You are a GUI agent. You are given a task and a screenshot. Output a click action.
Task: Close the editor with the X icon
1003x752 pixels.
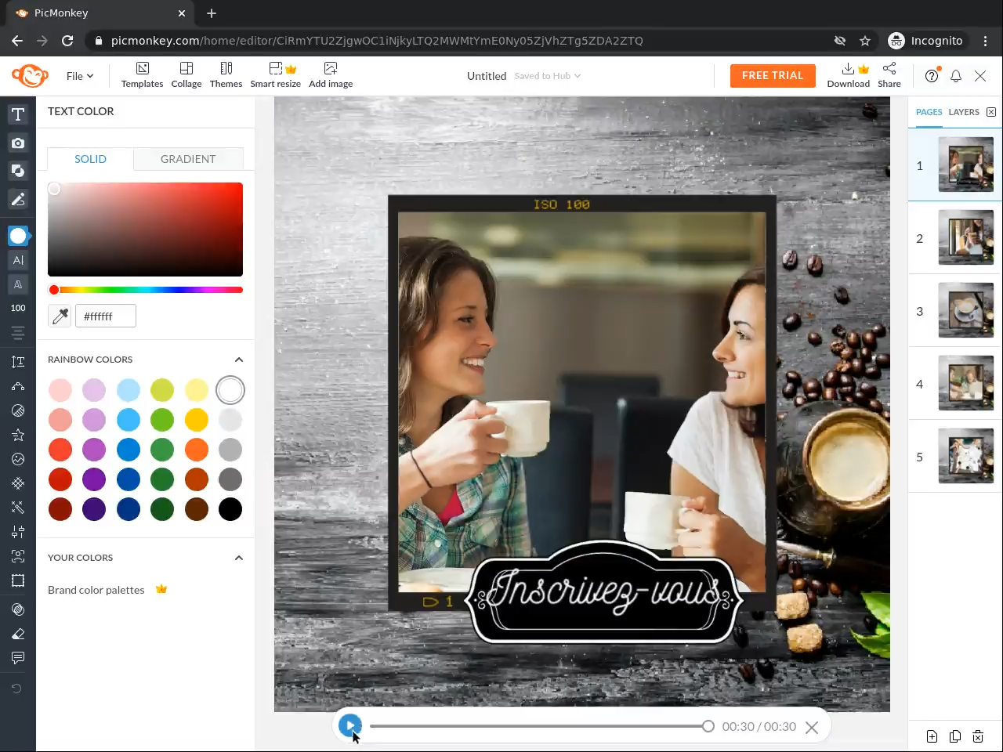pyautogui.click(x=980, y=76)
